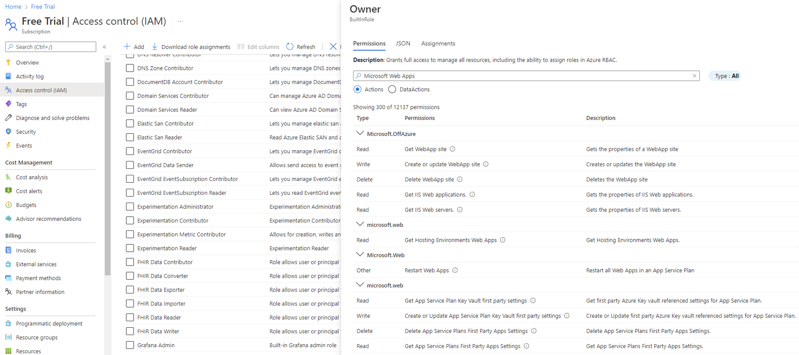799x355 pixels.
Task: Click the plus Add icon in toolbar
Action: pyautogui.click(x=127, y=46)
